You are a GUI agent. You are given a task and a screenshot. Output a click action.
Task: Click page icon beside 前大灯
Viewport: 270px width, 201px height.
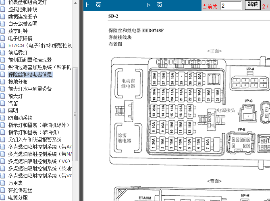[2, 96]
